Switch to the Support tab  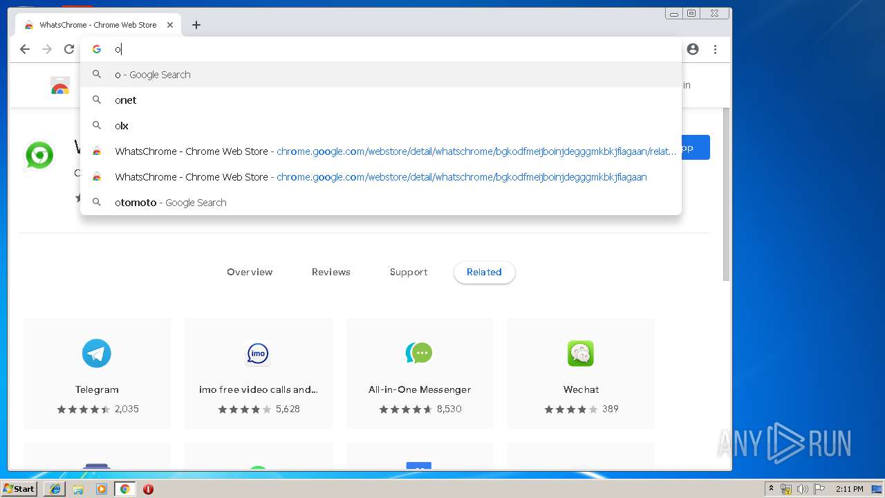[x=409, y=272]
